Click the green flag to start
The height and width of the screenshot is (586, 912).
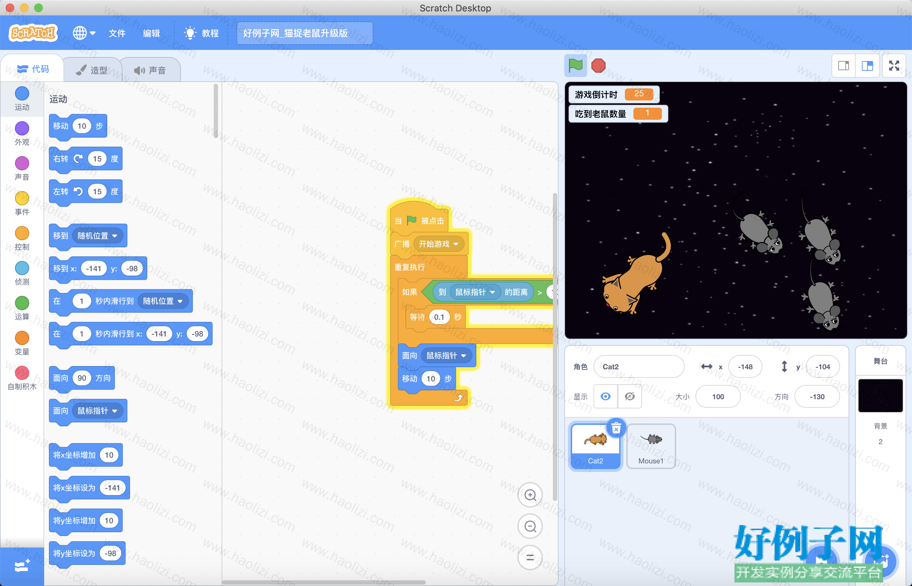575,66
